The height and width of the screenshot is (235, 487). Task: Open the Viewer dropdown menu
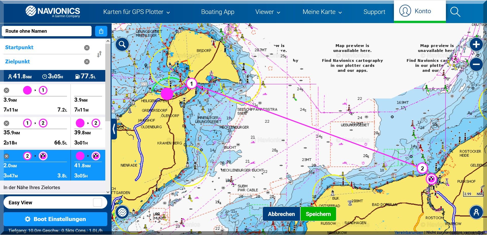tap(268, 12)
